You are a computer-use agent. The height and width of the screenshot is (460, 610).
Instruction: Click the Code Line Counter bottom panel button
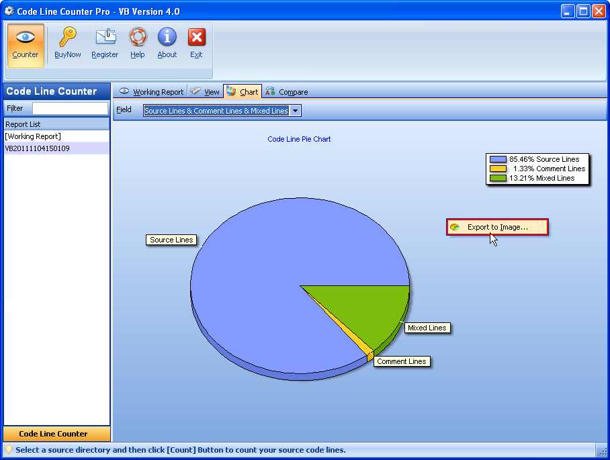coord(57,434)
